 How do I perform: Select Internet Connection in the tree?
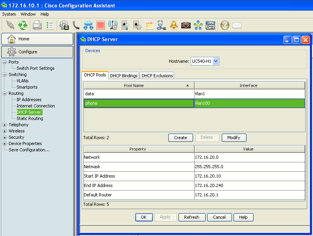pyautogui.click(x=36, y=106)
